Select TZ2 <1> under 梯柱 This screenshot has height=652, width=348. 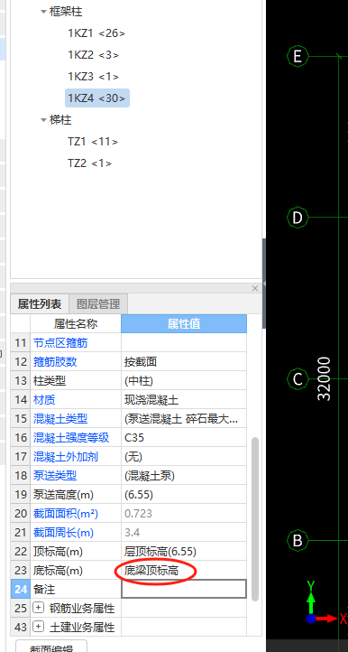(89, 163)
